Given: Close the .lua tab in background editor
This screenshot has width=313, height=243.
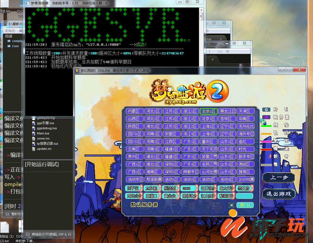Looking at the screenshot, I should (221, 39).
